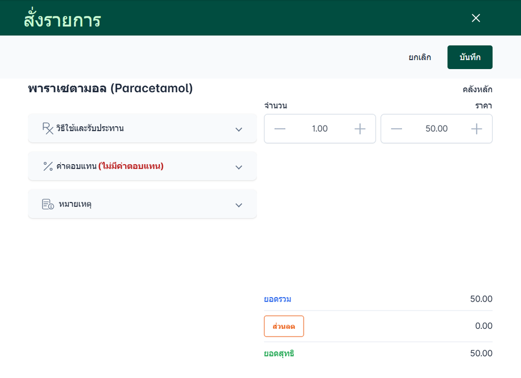
Task: Click the percent compensation icon
Action: pyautogui.click(x=48, y=166)
